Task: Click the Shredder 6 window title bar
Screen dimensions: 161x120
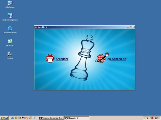Action: (80, 27)
